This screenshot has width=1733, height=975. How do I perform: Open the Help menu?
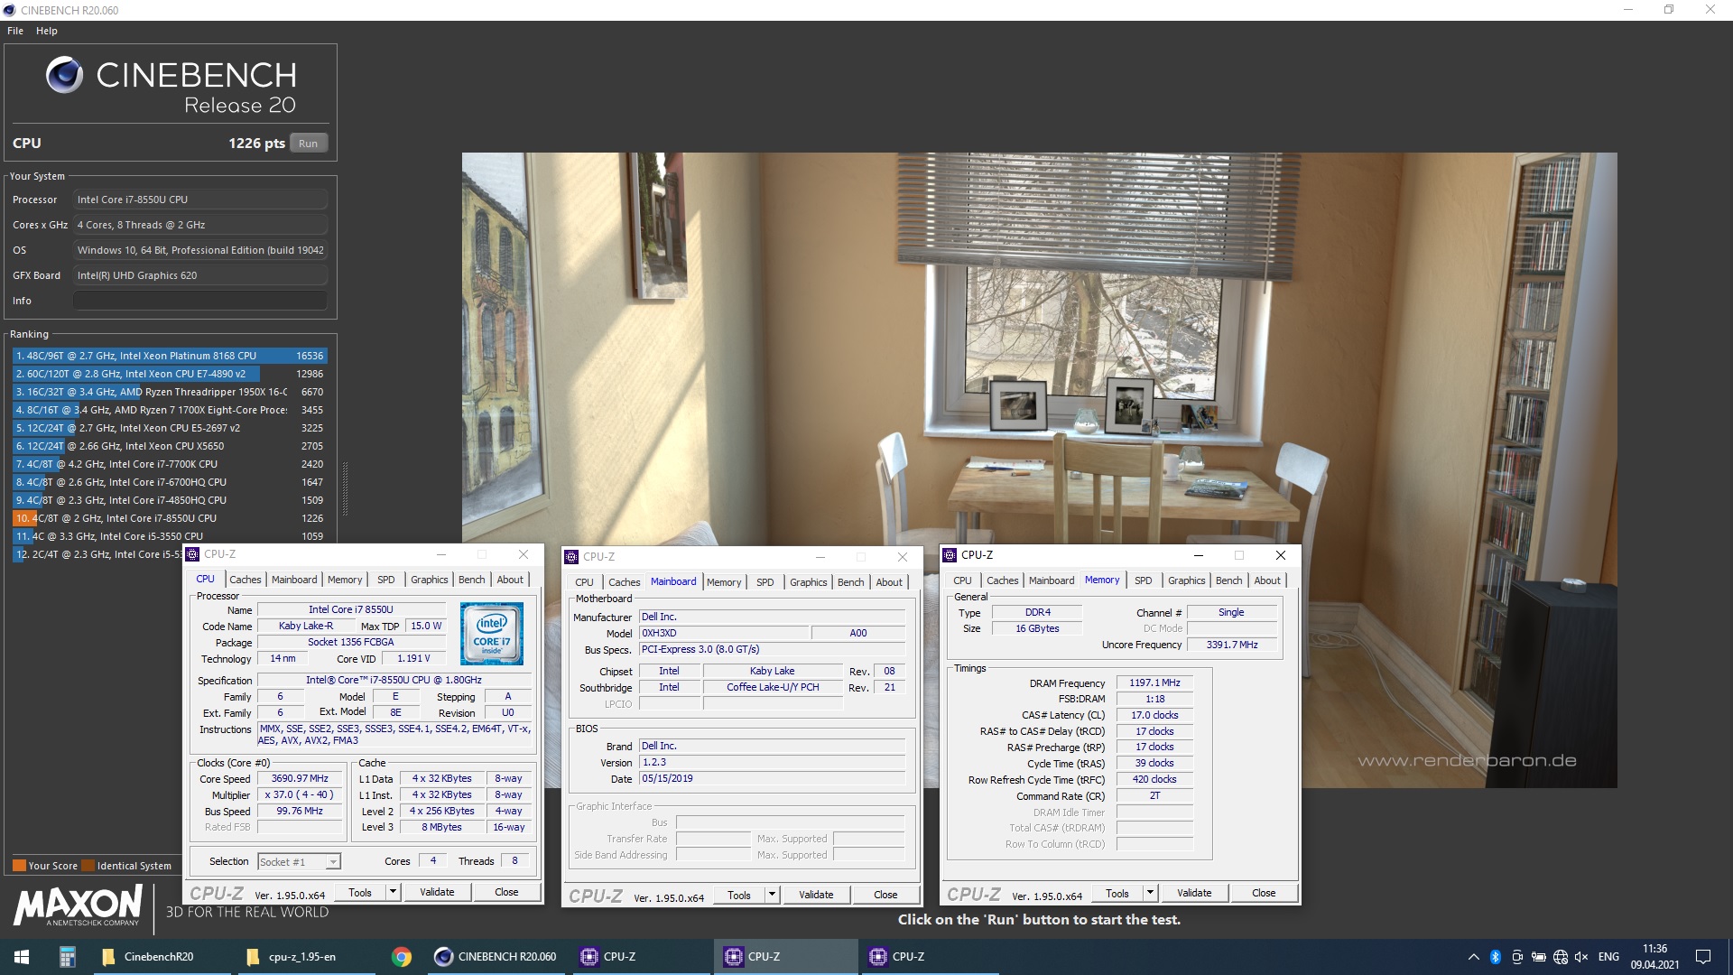[x=47, y=31]
